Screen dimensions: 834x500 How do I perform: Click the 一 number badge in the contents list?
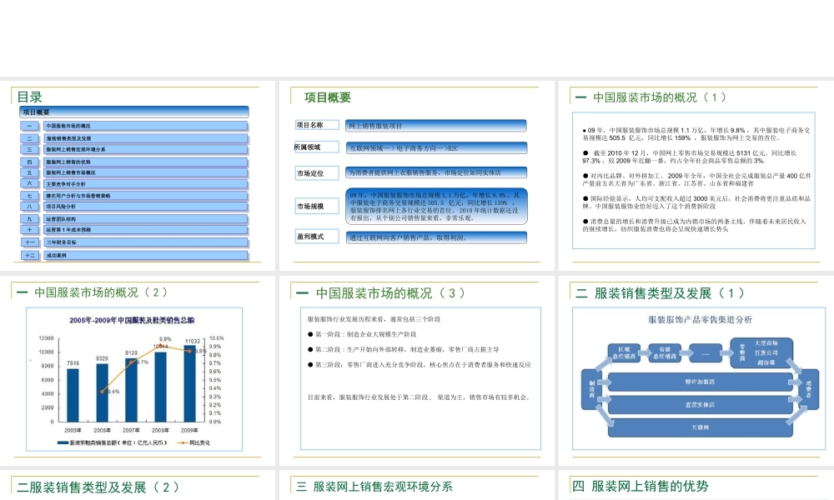coord(29,126)
